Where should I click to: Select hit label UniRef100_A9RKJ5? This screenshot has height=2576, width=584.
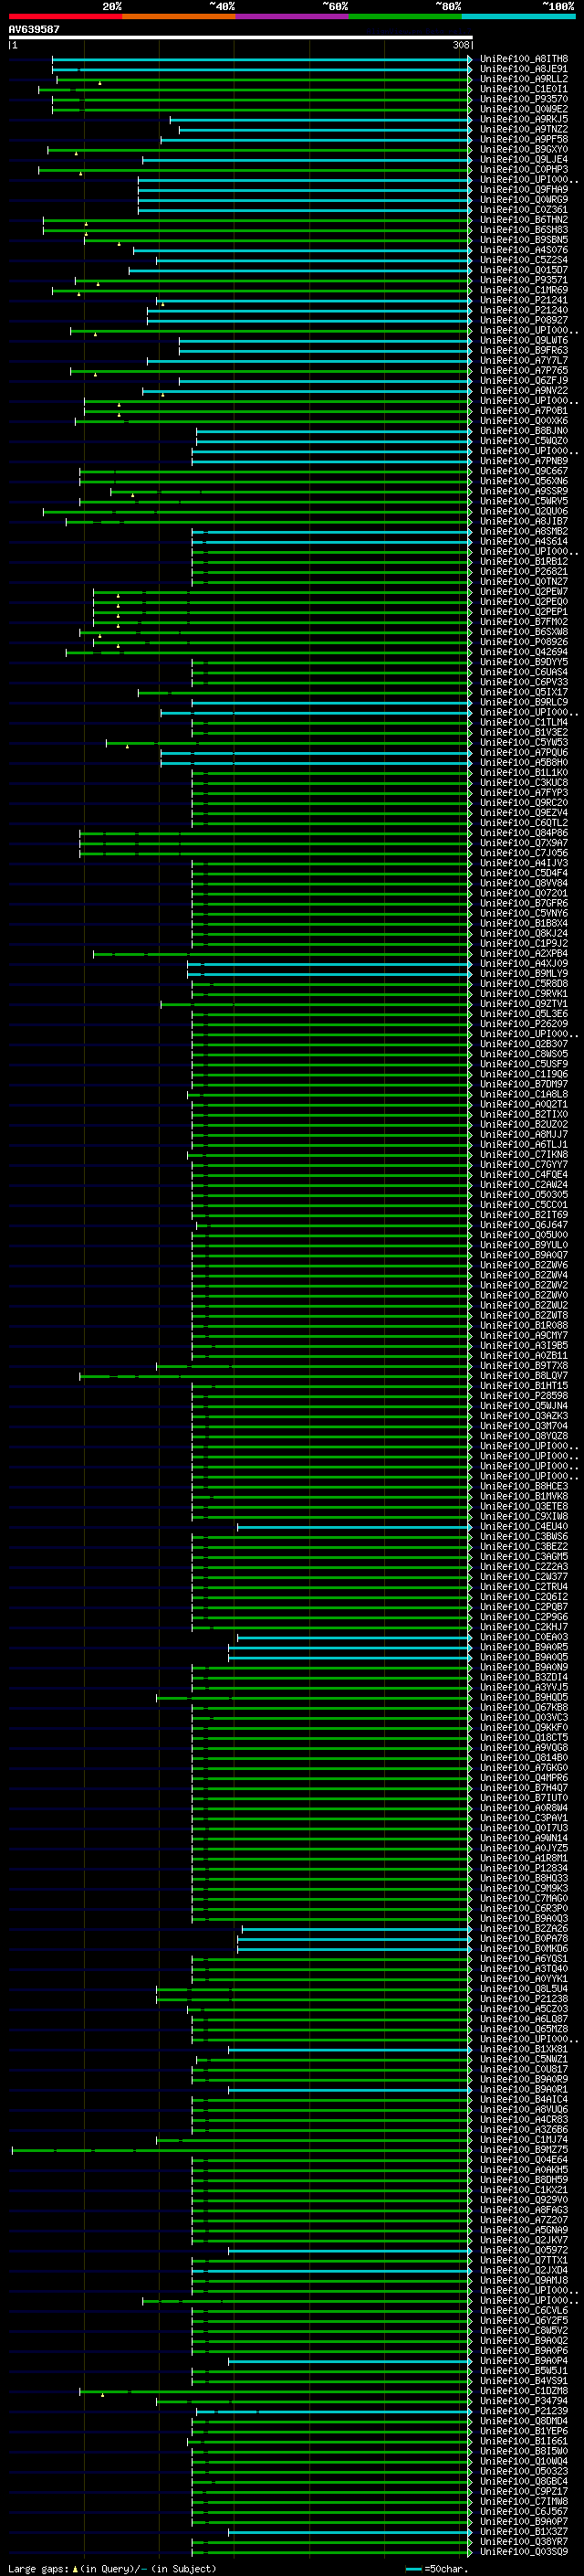pyautogui.click(x=524, y=119)
